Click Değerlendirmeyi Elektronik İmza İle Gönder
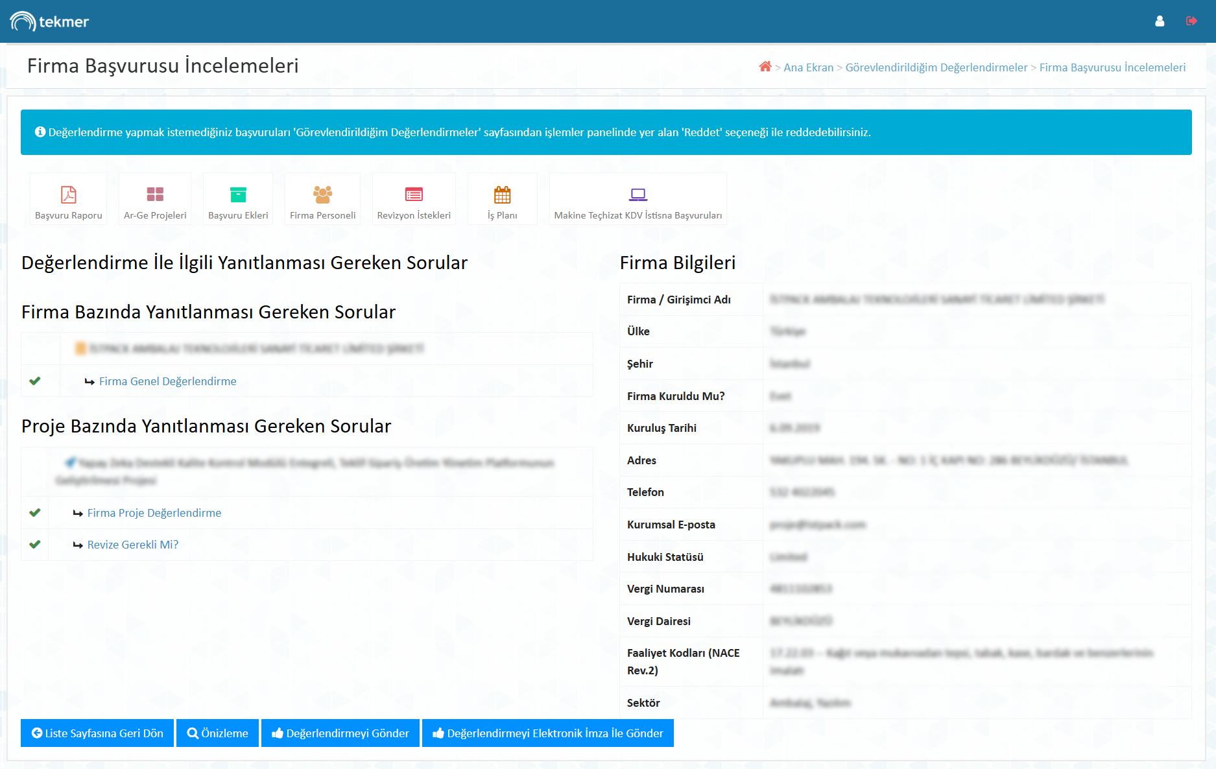 (x=548, y=733)
